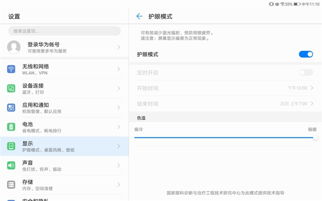Click the 存储 storage icon
Image resolution: width=322 pixels, height=201 pixels.
tap(11, 185)
